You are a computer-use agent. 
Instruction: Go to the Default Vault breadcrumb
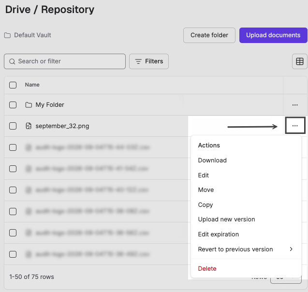click(x=32, y=35)
